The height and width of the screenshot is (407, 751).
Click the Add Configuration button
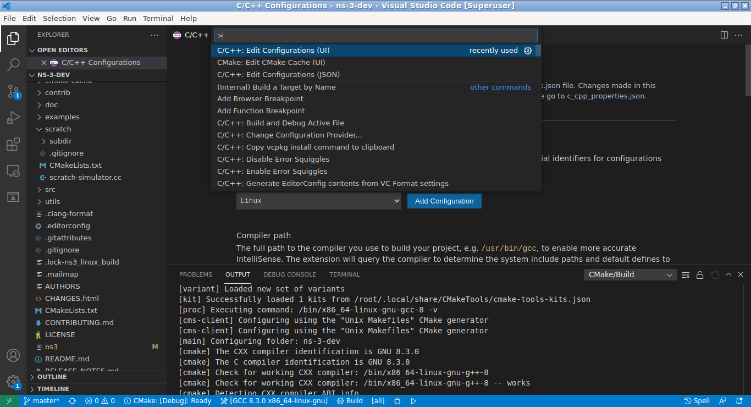444,201
